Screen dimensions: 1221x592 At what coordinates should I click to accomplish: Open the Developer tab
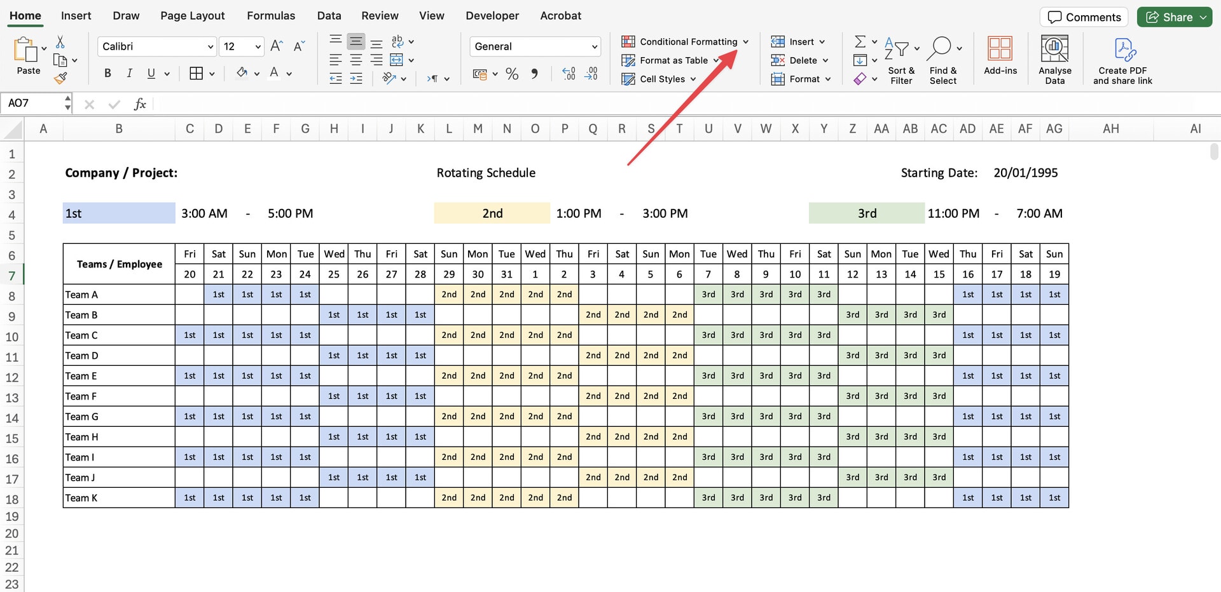tap(492, 15)
